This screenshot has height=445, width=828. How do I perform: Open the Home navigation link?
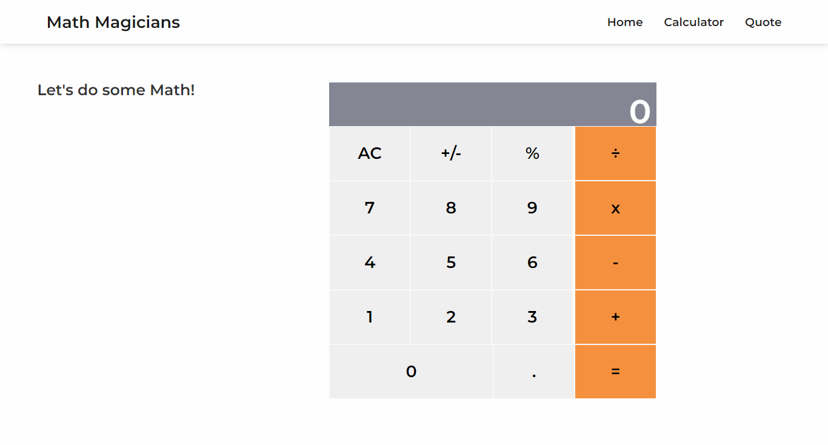click(x=625, y=22)
